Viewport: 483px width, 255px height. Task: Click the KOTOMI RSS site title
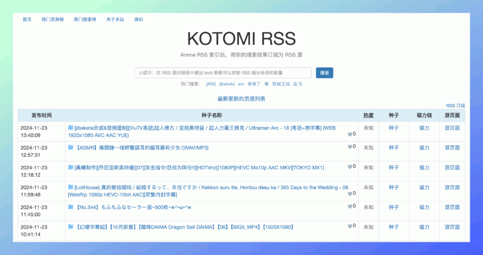click(241, 39)
